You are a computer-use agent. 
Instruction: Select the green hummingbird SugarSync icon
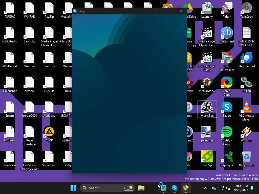[227, 159]
